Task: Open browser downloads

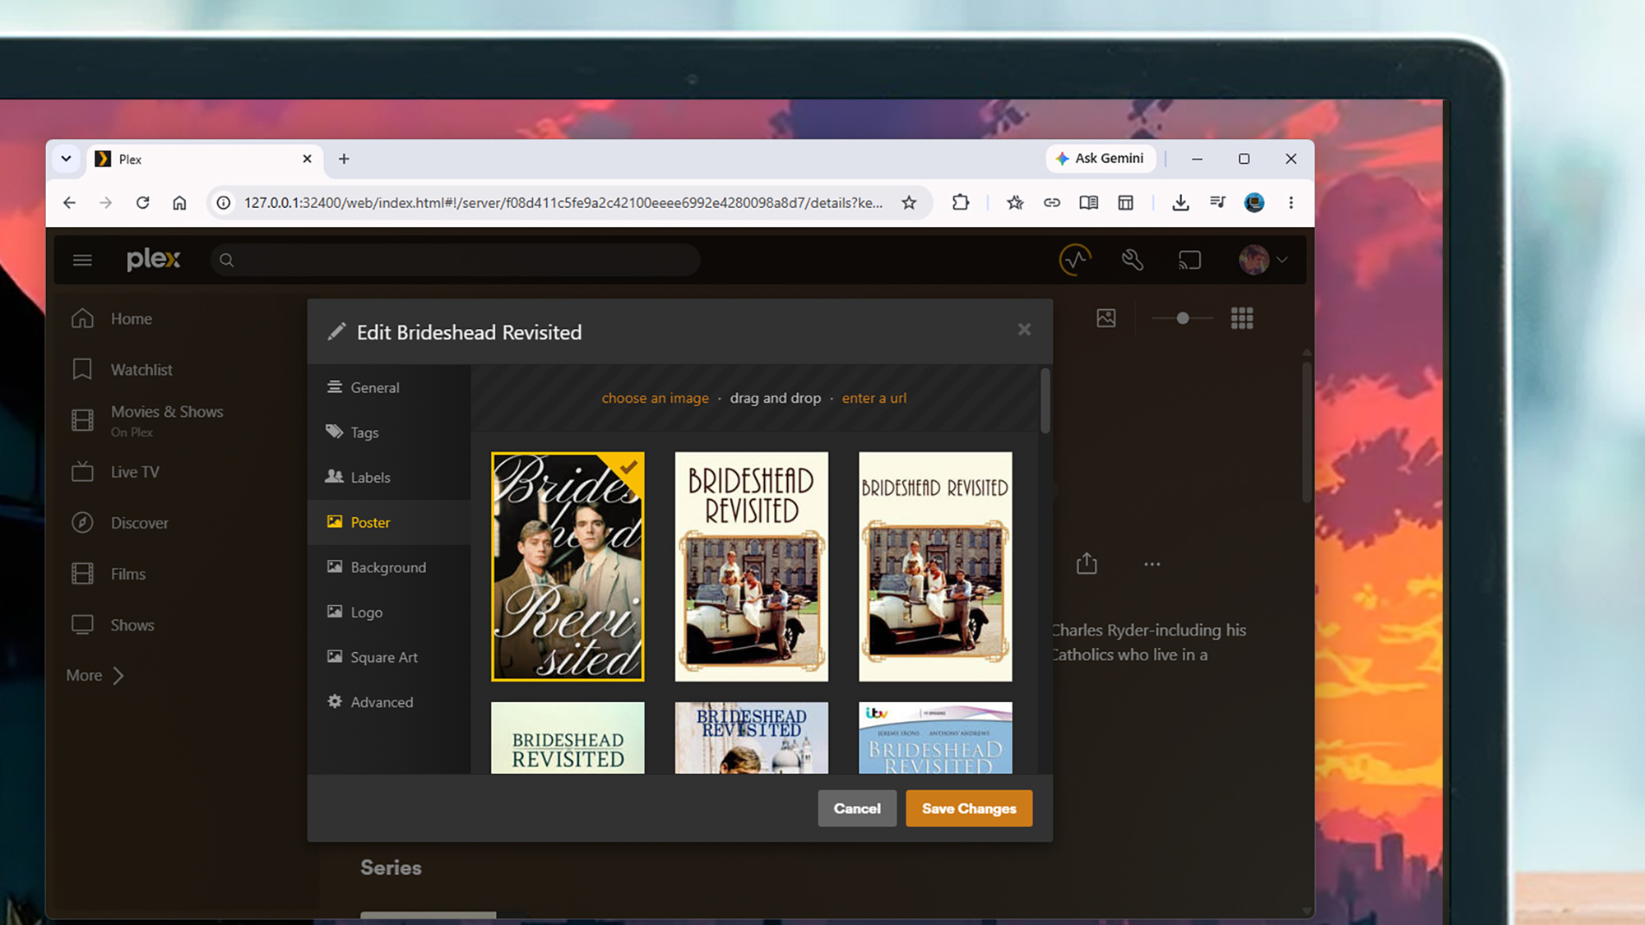Action: coord(1180,202)
